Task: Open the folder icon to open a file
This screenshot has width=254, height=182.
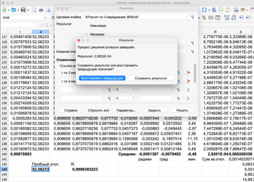Action: click(x=14, y=10)
